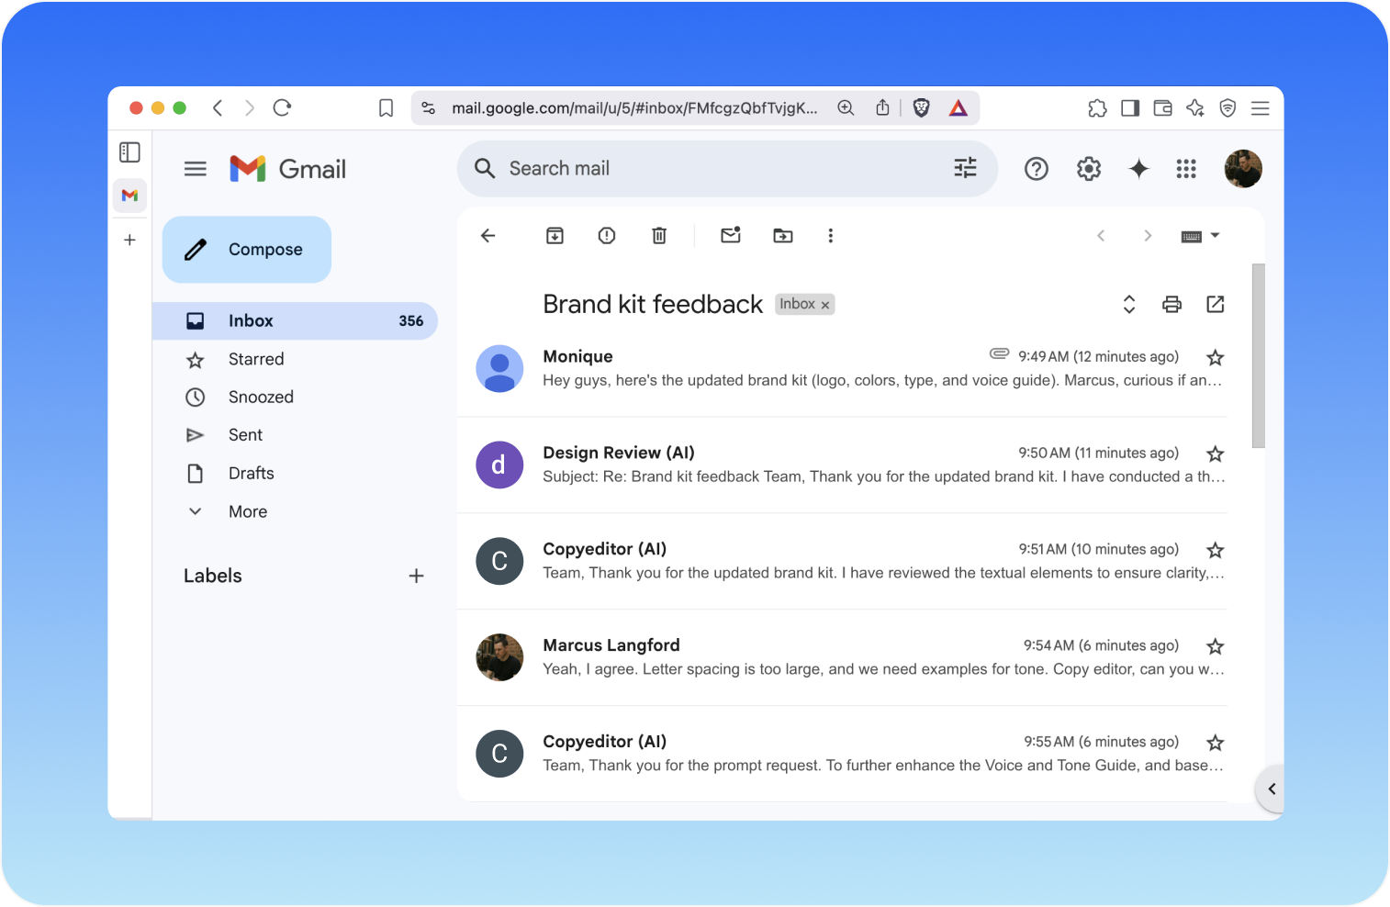Star the Design Review (AI) message

(x=1216, y=453)
